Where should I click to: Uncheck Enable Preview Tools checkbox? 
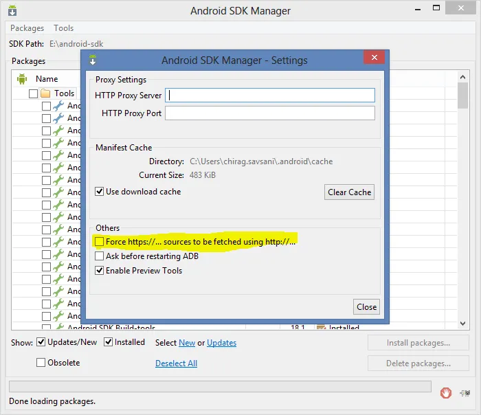[x=99, y=270]
